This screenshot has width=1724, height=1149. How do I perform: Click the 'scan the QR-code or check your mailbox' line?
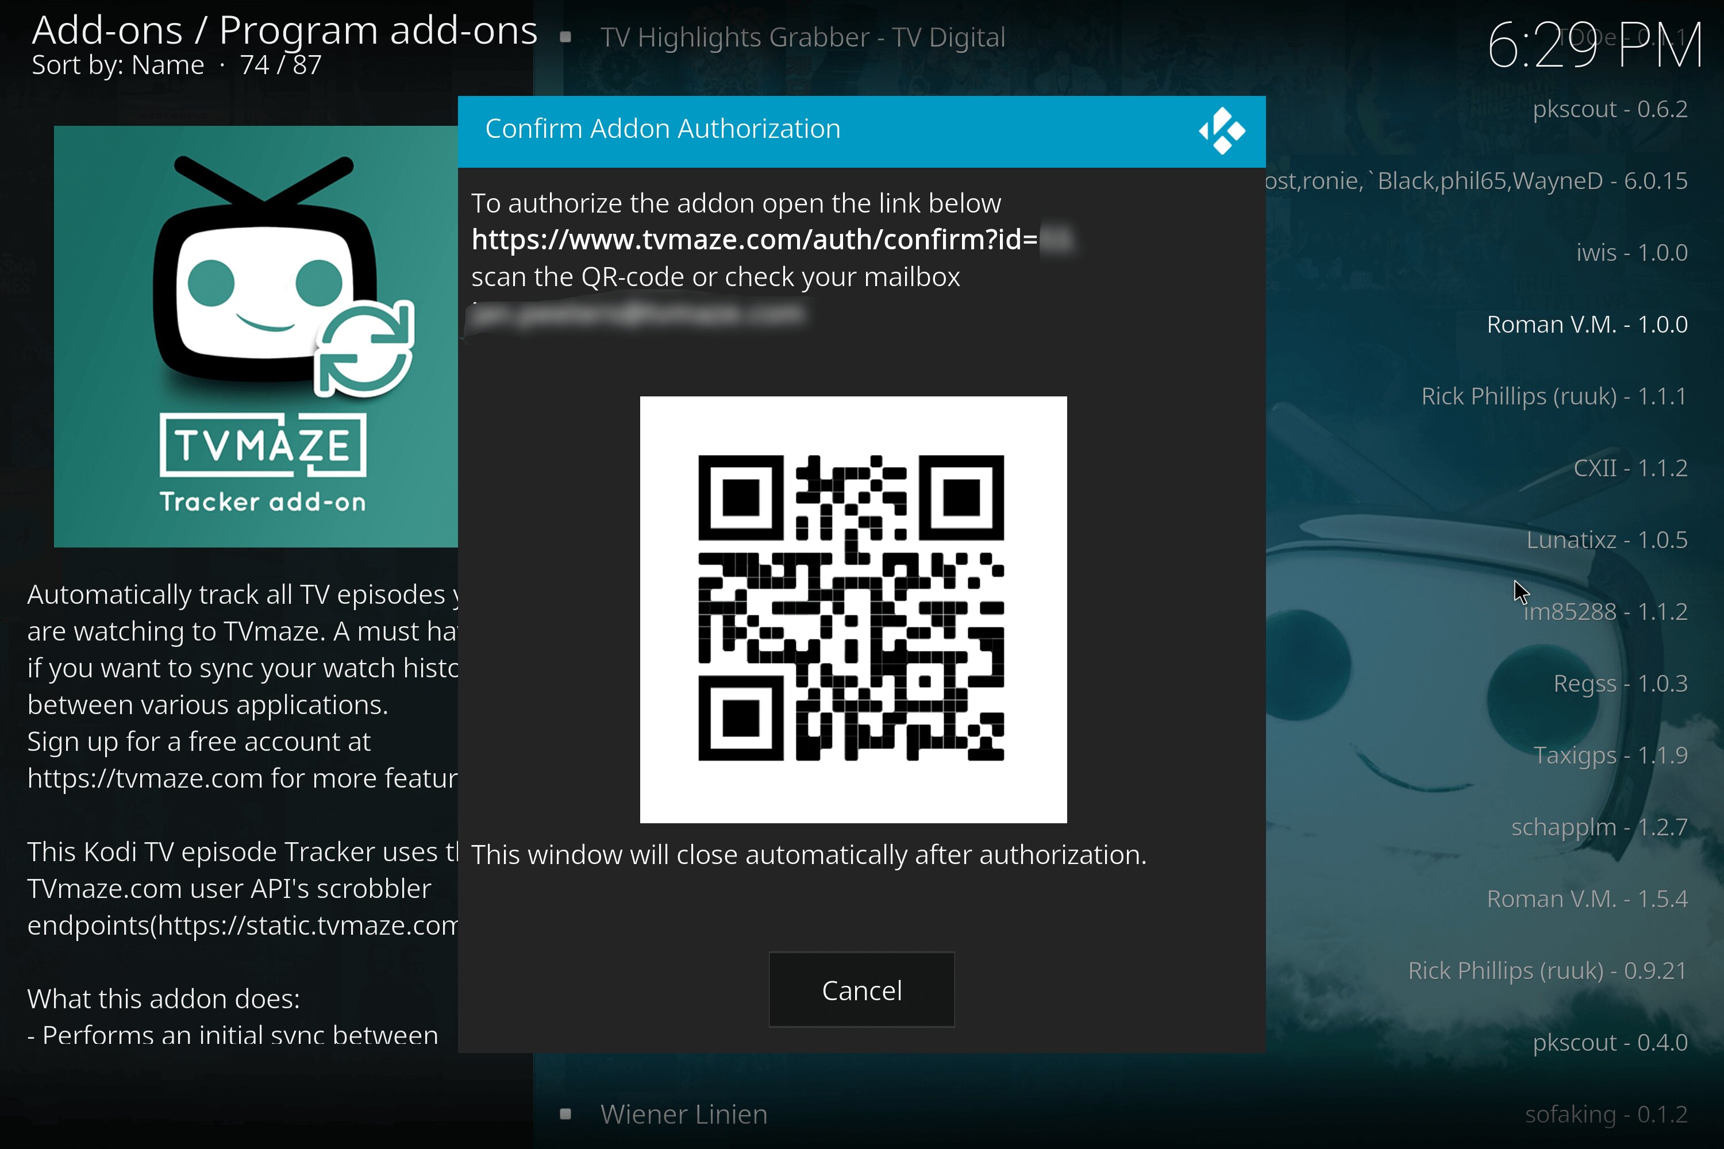point(715,277)
